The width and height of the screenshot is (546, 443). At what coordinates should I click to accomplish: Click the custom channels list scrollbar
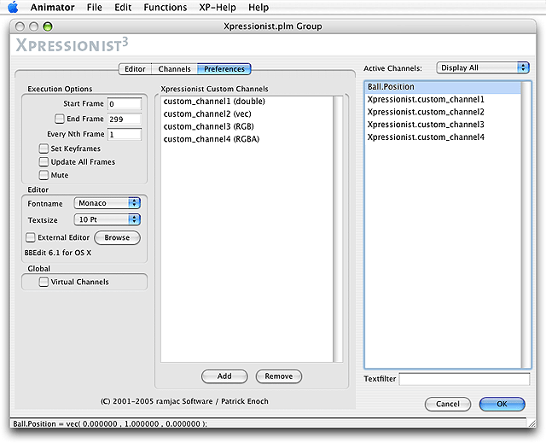click(x=338, y=229)
